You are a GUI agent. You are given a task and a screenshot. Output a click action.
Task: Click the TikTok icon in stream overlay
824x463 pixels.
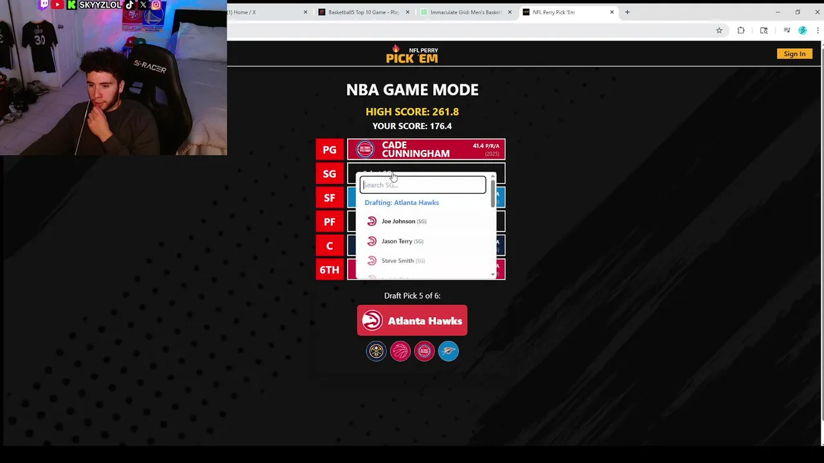point(130,5)
